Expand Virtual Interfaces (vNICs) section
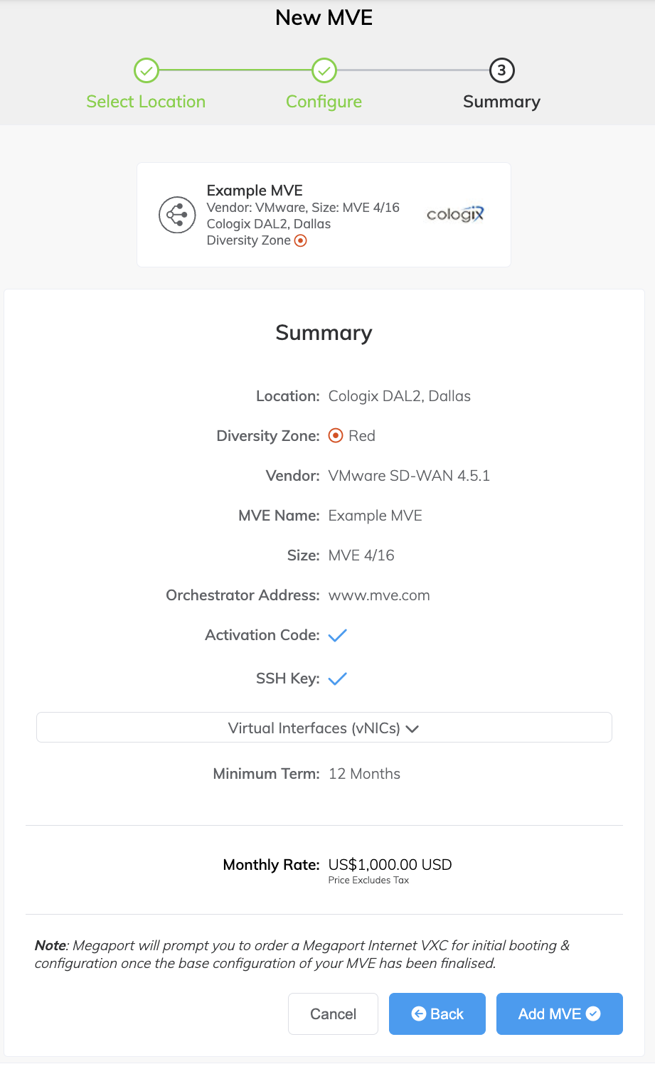This screenshot has height=1069, width=655. [x=324, y=728]
